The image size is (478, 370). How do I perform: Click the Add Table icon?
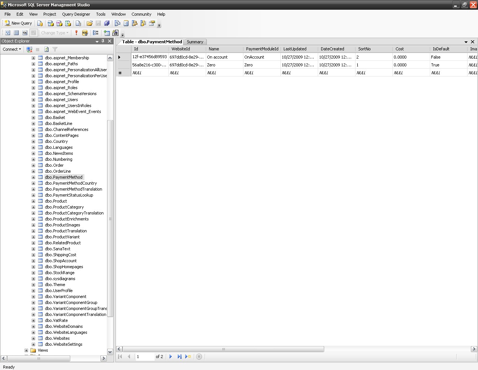[107, 33]
